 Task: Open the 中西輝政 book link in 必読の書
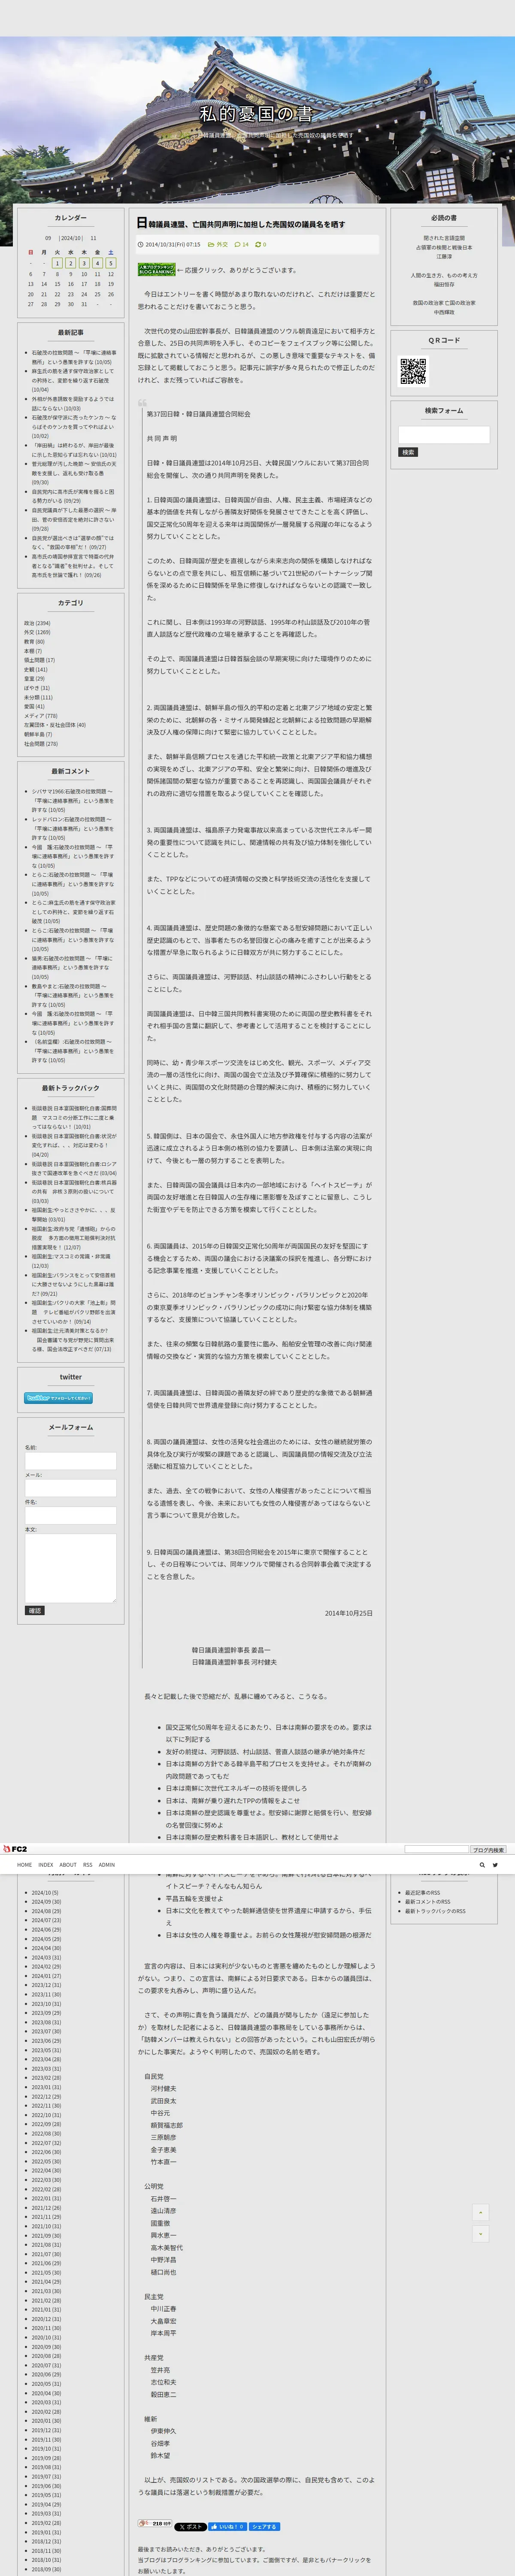point(444,312)
